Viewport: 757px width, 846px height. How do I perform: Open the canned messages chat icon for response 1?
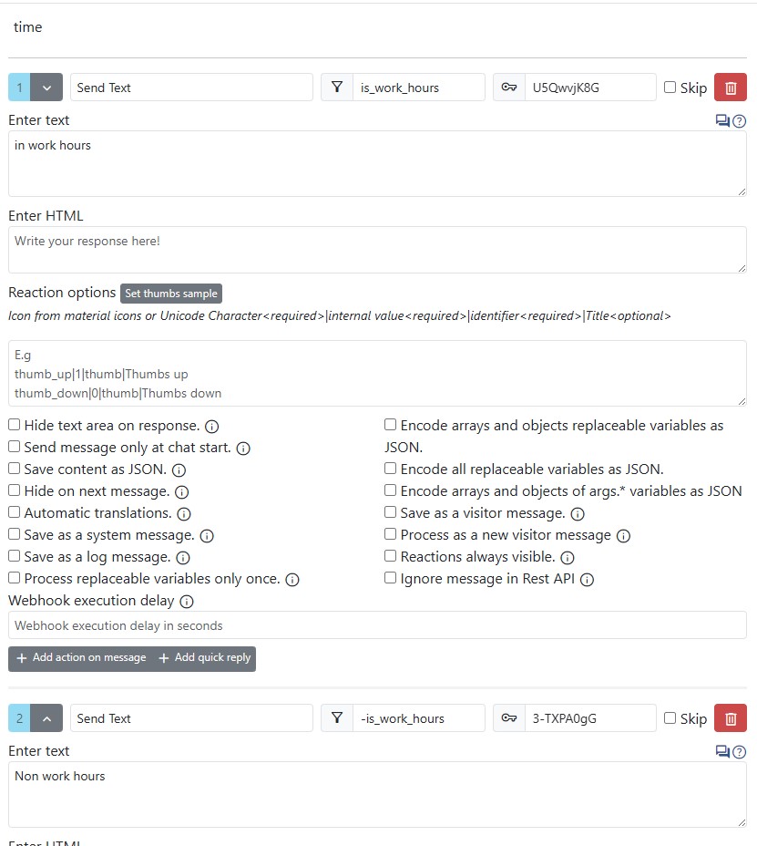722,120
